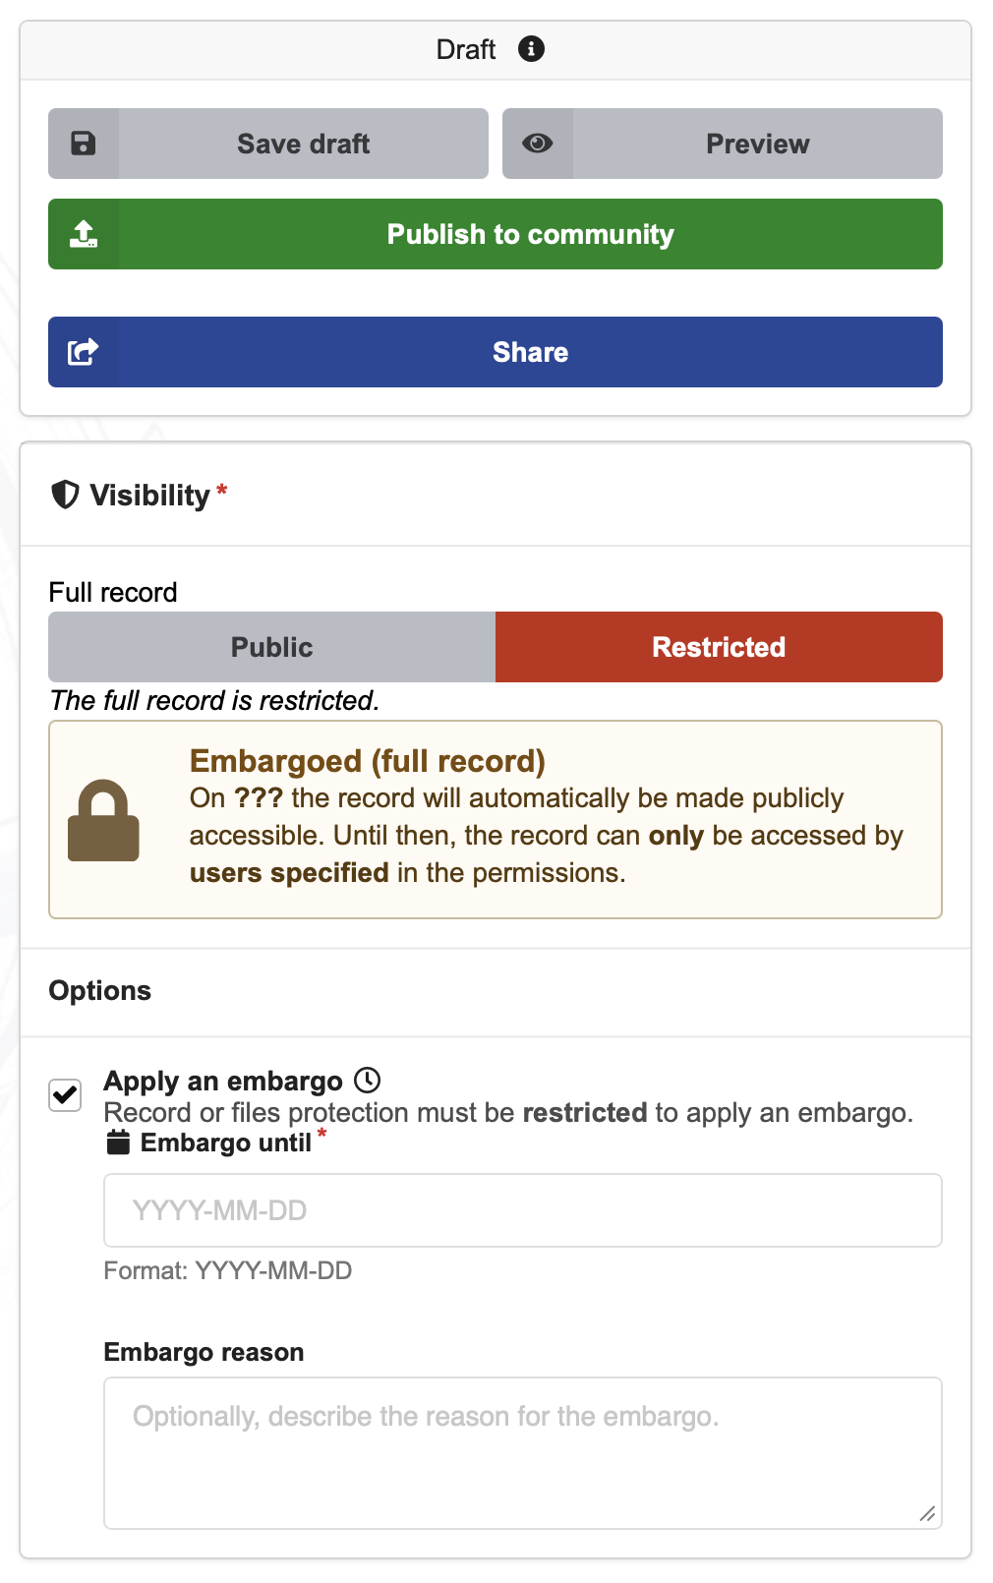Image resolution: width=993 pixels, height=1583 pixels.
Task: Click the clock icon next to Apply an embargo
Action: tap(369, 1081)
